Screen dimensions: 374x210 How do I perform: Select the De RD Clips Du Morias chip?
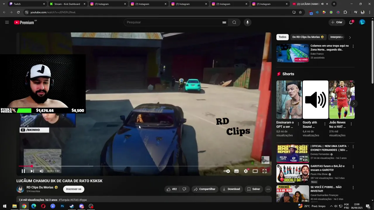coord(308,37)
